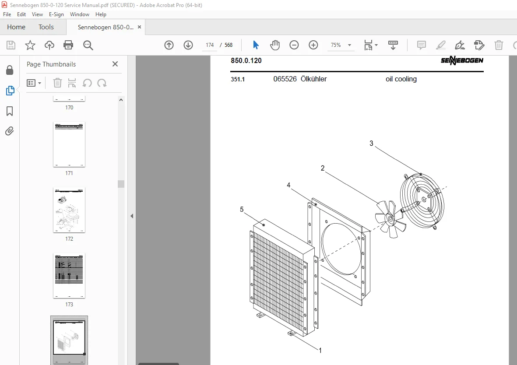This screenshot has width=517, height=365.
Task: Click the scrolling mode keyboard icon
Action: point(393,45)
